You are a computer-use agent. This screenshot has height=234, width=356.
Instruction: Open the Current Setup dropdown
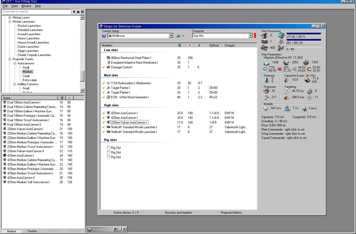click(171, 36)
